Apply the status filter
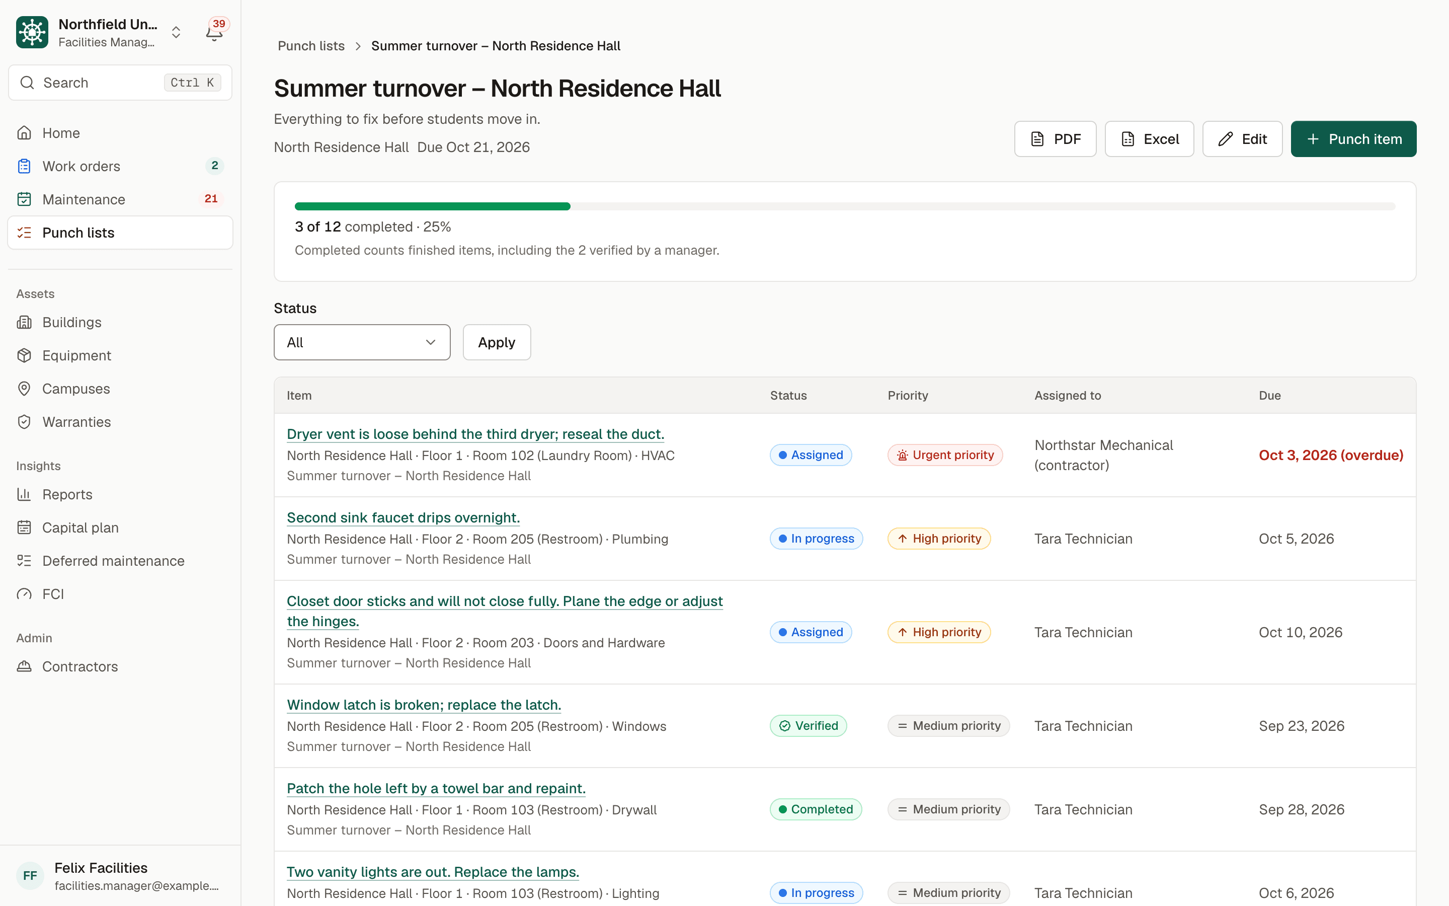 (497, 342)
